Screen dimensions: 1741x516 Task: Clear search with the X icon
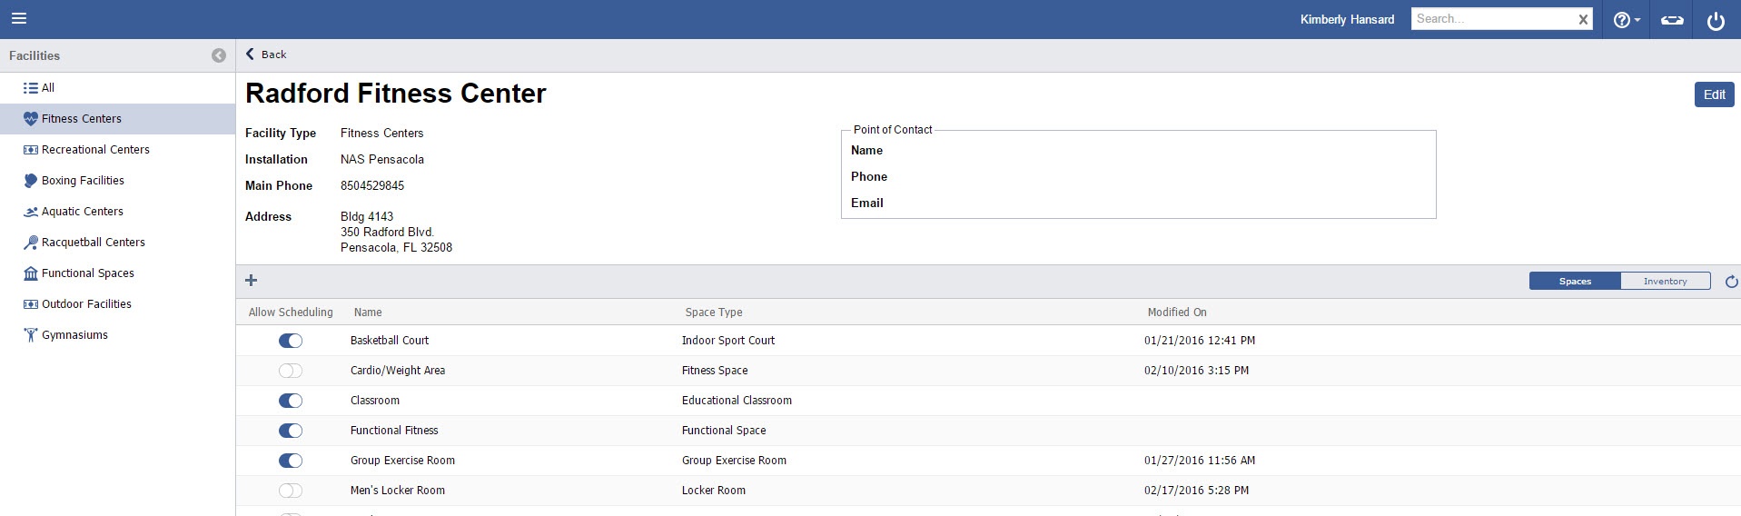click(x=1583, y=19)
